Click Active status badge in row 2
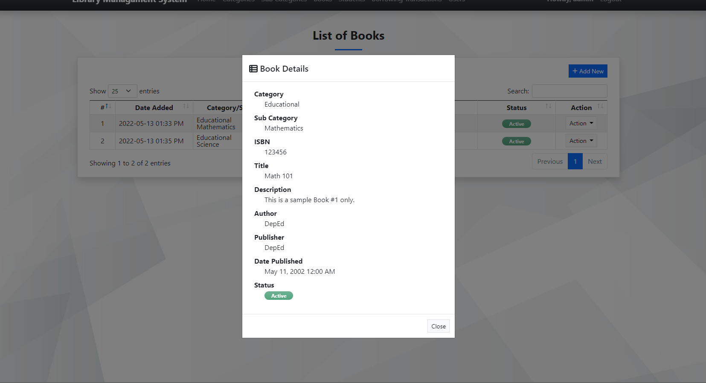This screenshot has width=706, height=383. 517,141
